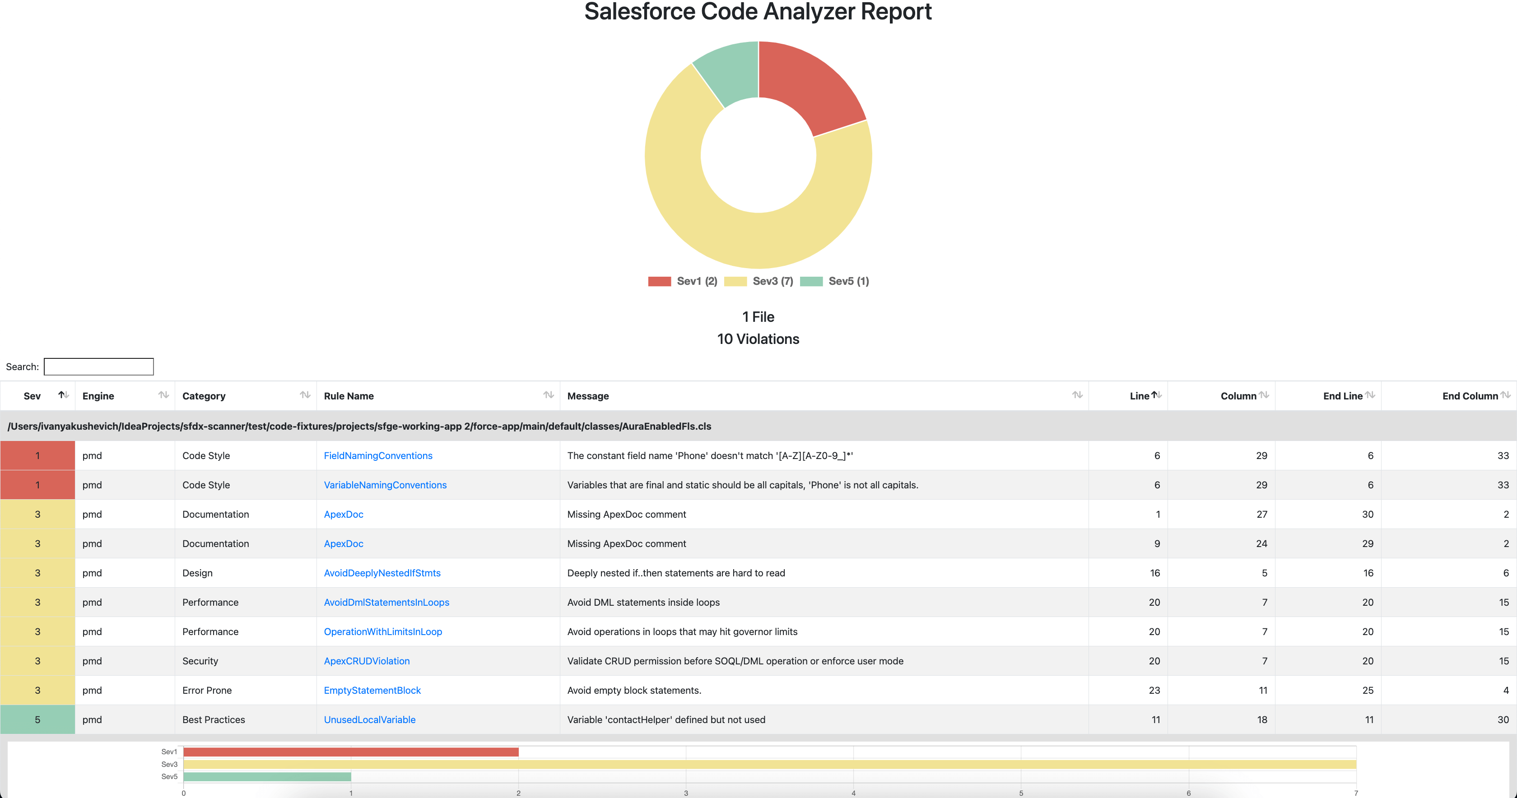The height and width of the screenshot is (798, 1517).
Task: Click the Engine column header text
Action: (x=98, y=396)
